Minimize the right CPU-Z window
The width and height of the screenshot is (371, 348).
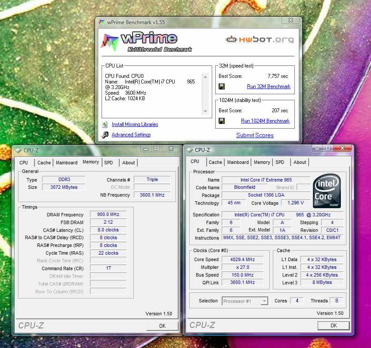point(317,148)
